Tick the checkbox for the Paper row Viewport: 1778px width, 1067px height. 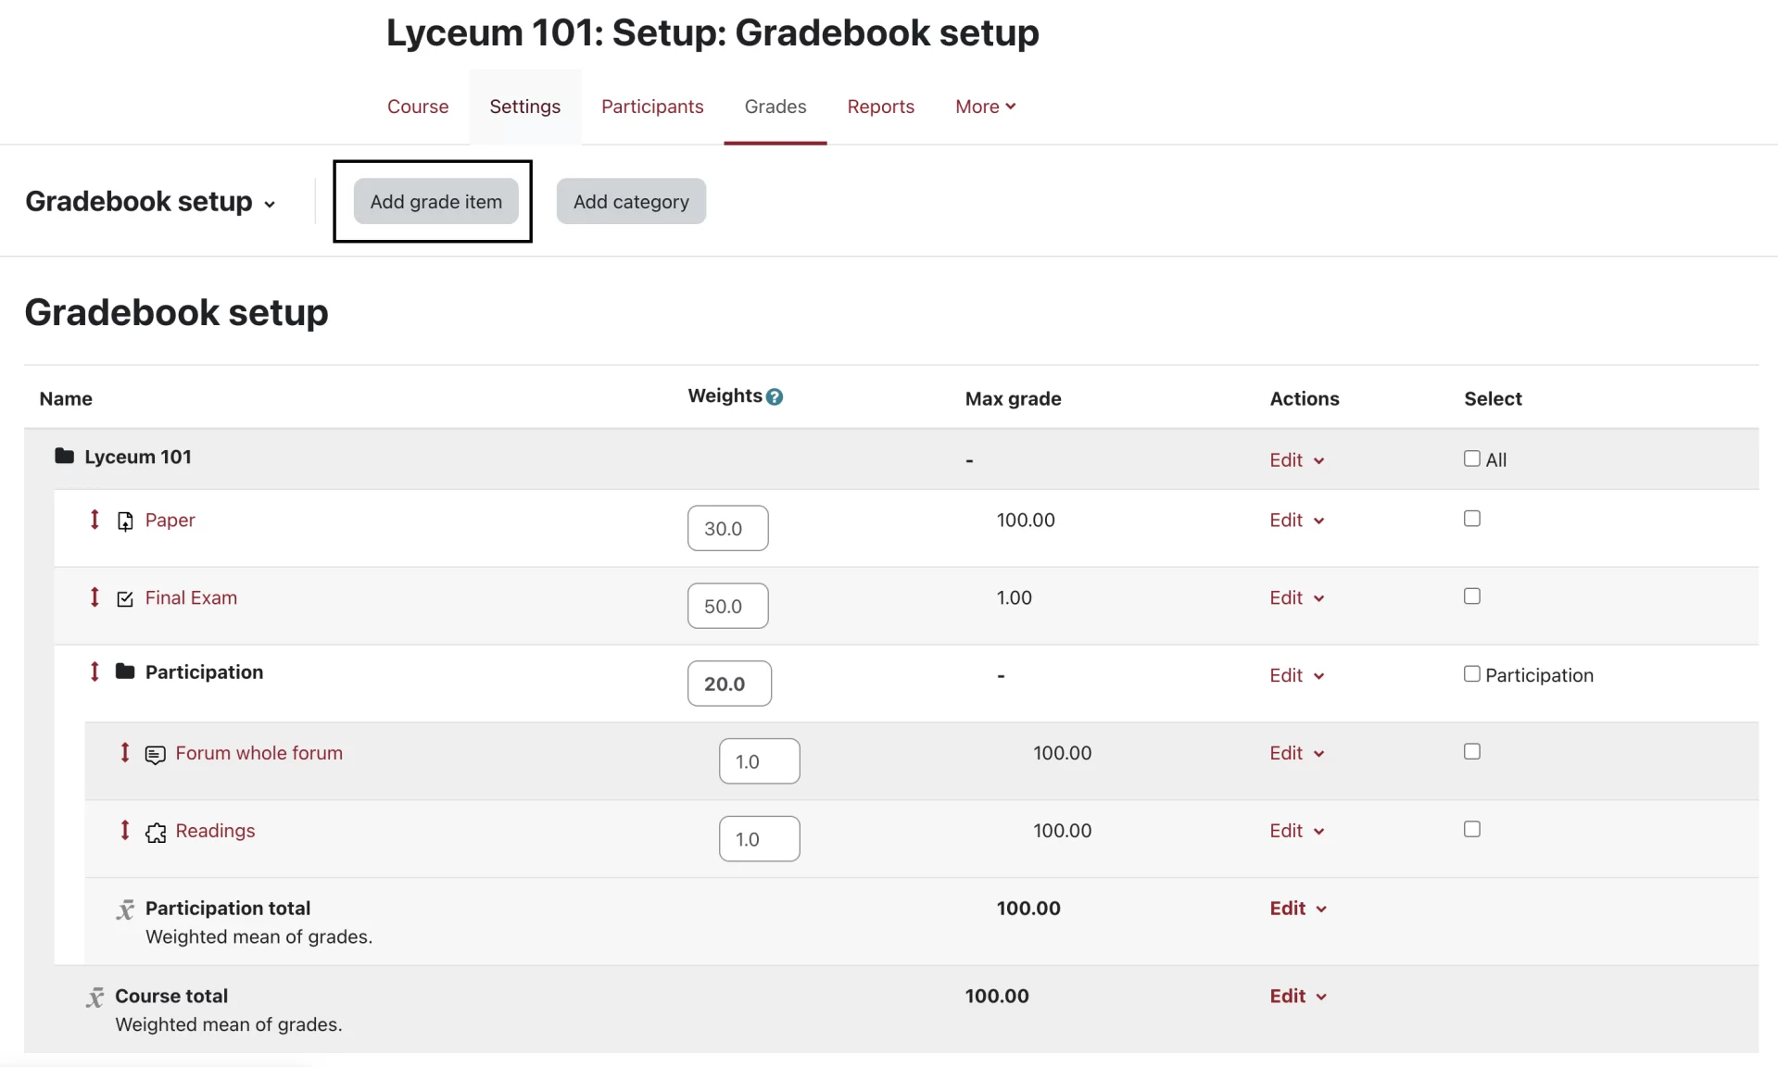point(1471,519)
